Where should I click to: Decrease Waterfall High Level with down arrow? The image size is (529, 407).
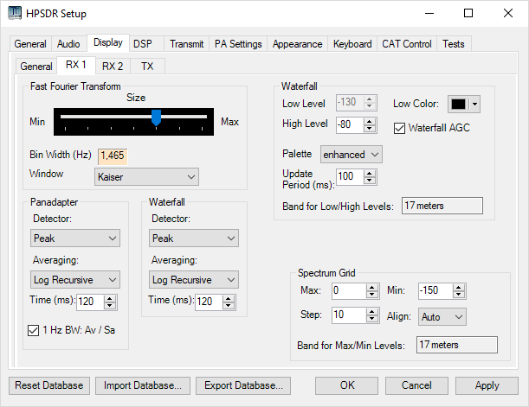pos(370,129)
